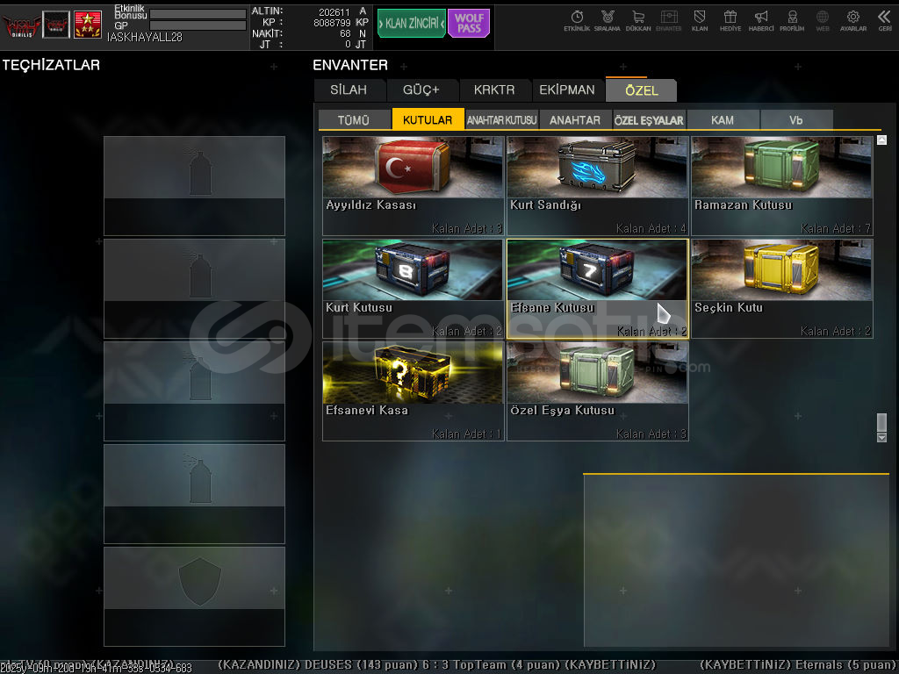The image size is (899, 674).
Task: Switch to the EKİPMAN tab
Action: [567, 90]
